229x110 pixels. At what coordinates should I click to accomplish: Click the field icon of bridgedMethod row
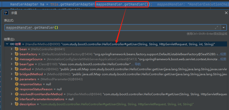[17, 74]
